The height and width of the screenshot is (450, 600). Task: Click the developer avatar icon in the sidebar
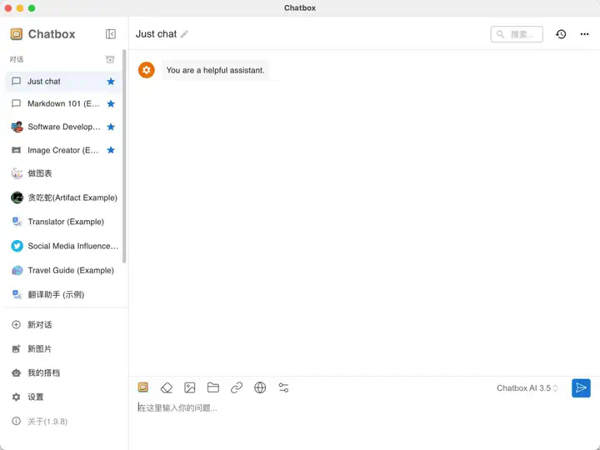(x=17, y=127)
